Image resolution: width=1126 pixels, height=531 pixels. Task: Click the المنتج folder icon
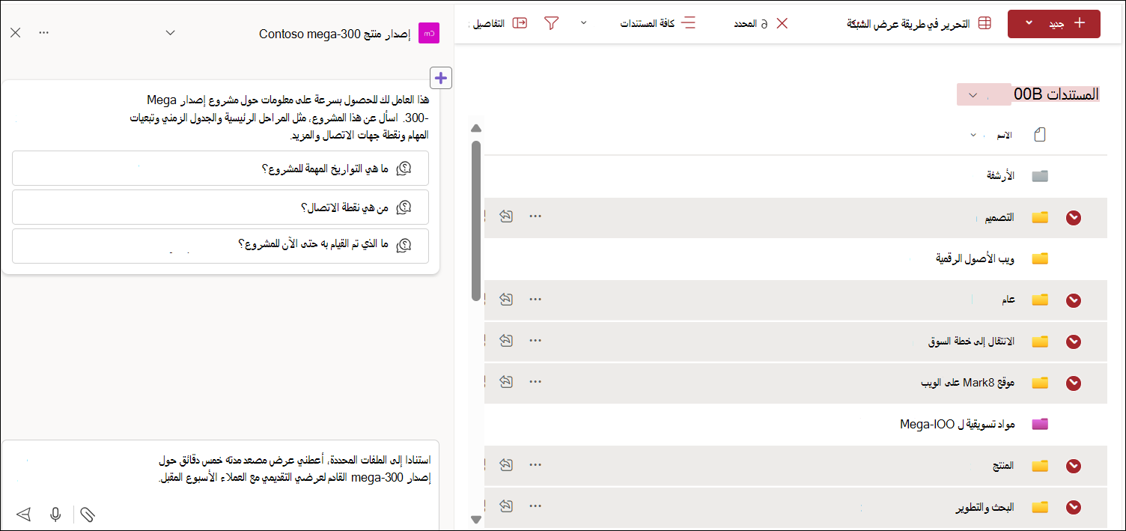[x=1040, y=466]
